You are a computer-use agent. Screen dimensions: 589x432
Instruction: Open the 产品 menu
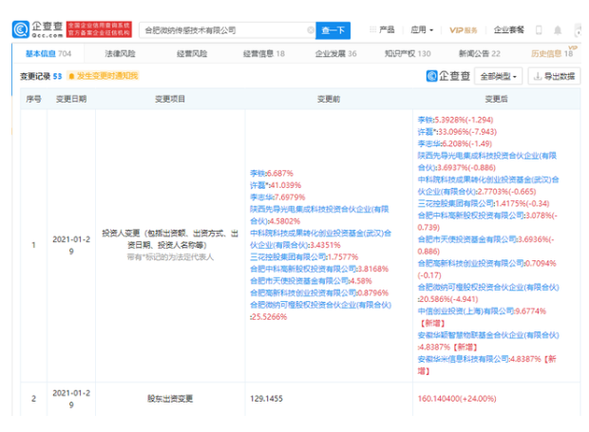click(383, 30)
